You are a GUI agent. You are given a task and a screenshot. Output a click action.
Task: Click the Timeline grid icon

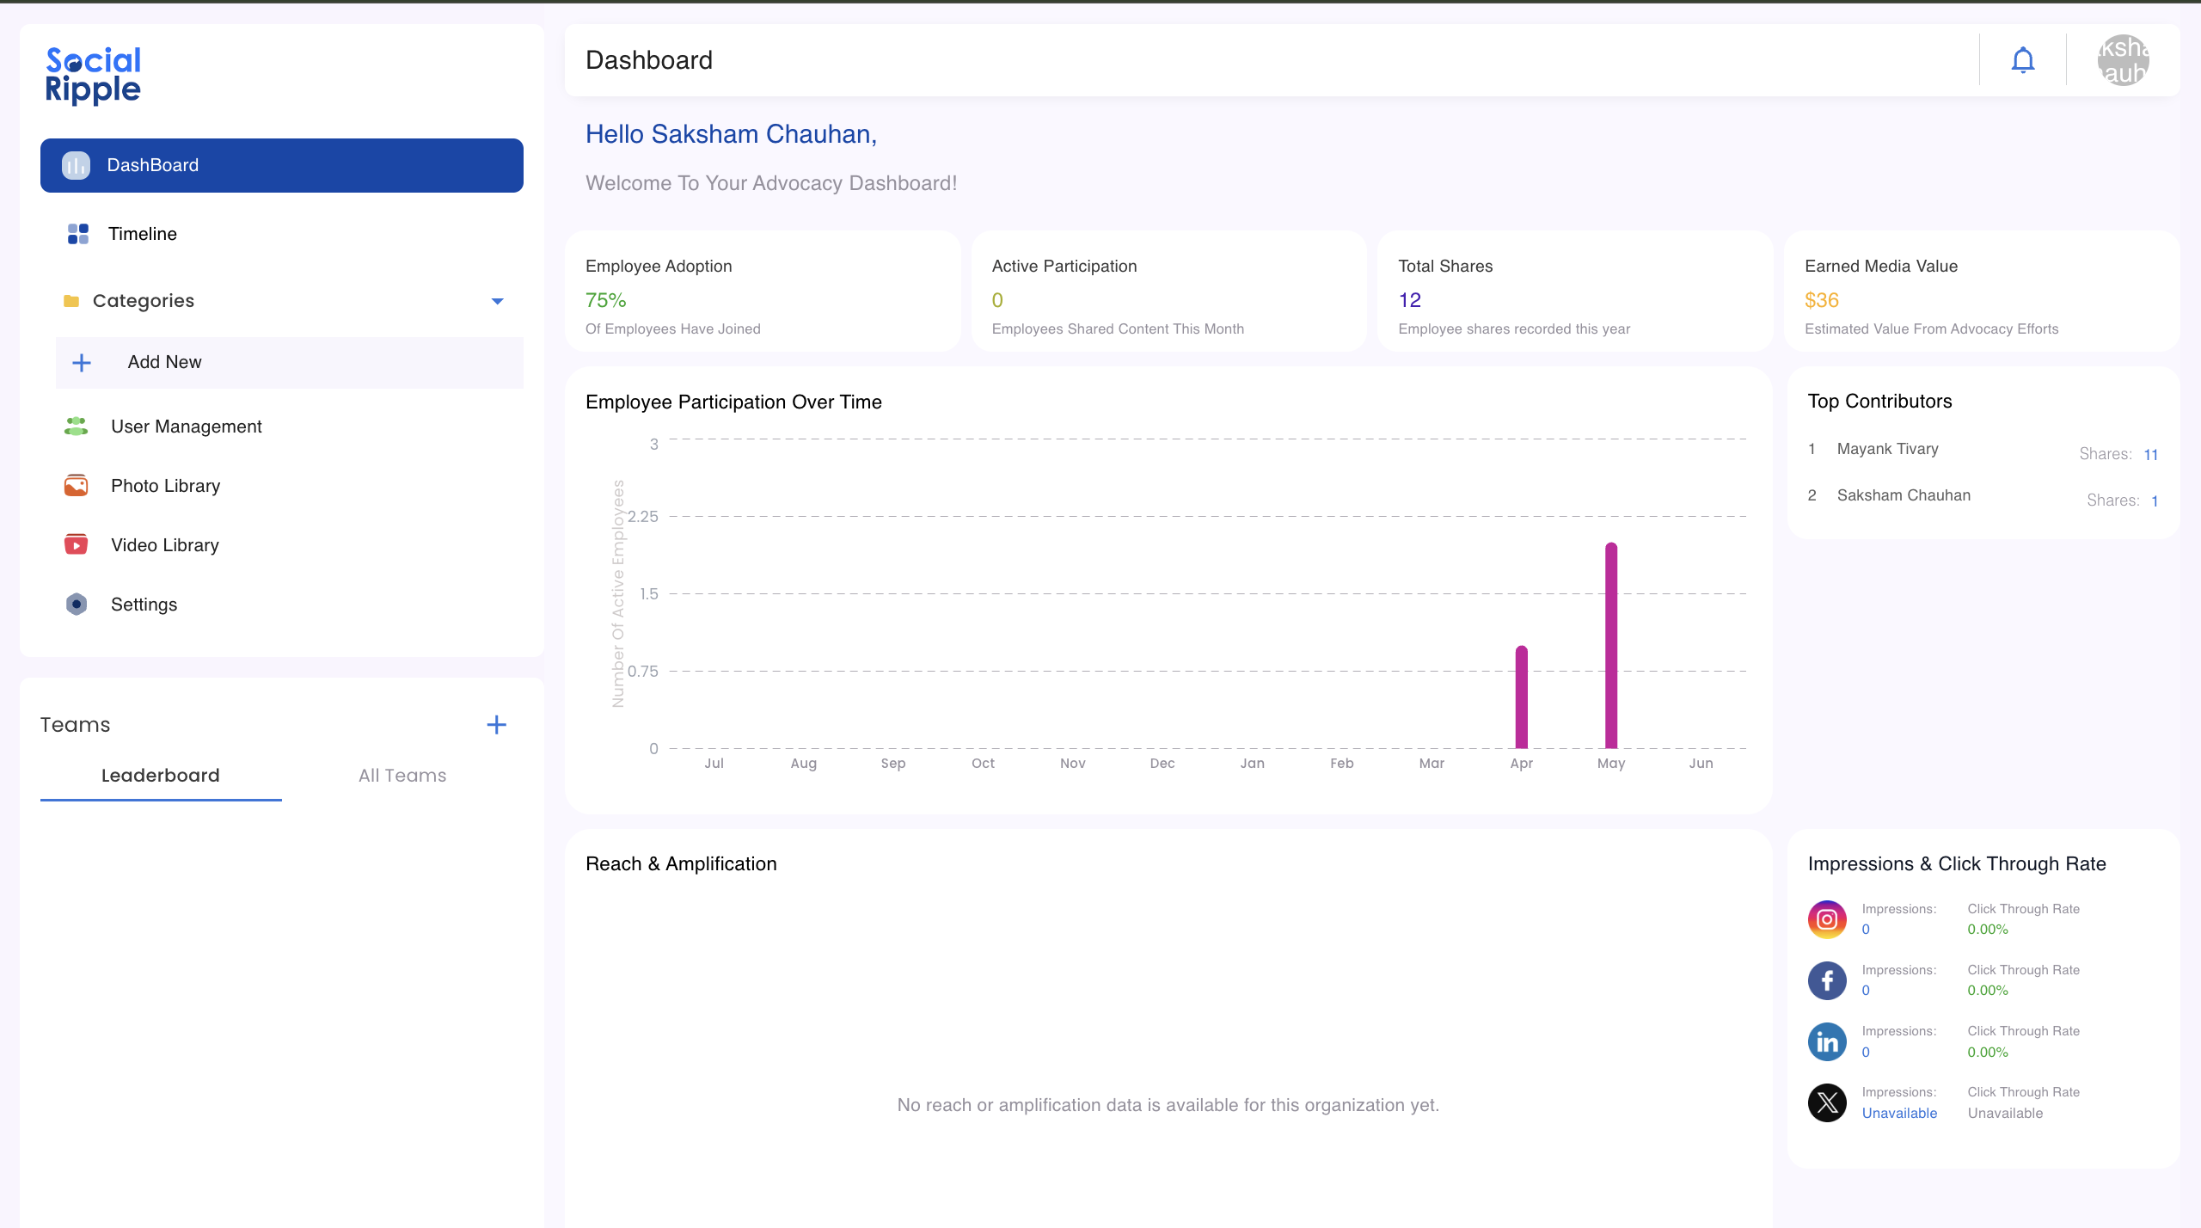[77, 234]
